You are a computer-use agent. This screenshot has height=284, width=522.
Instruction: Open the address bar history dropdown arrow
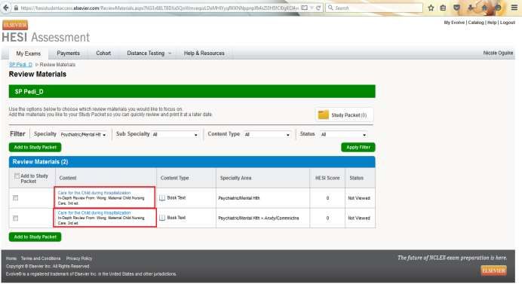(312, 8)
